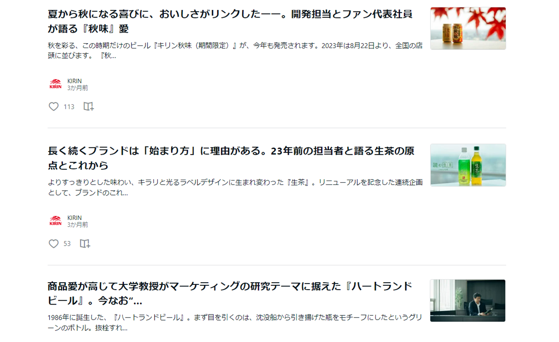This screenshot has width=559, height=342.
Task: Click the 1986年に誕生した description text
Action: coord(235,323)
